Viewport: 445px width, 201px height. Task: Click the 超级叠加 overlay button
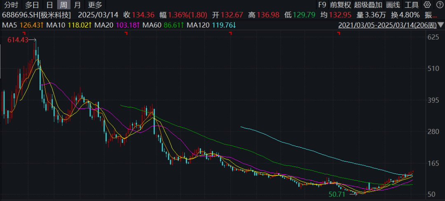(368, 5)
